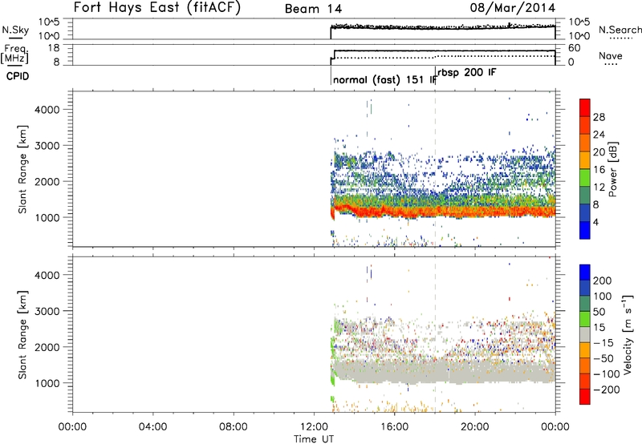Click the red segment of Power colorbar
This screenshot has height=444, width=642.
tap(585, 108)
